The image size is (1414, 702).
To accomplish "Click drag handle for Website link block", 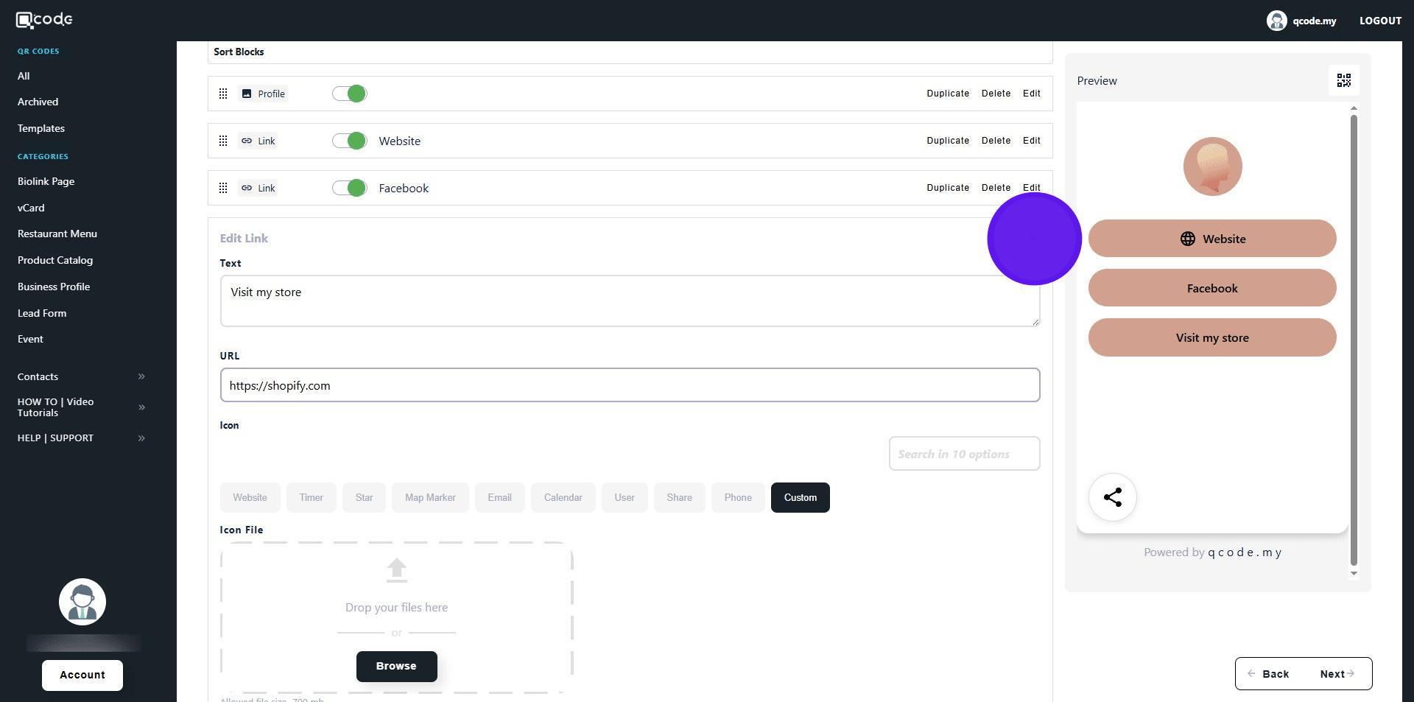I will [223, 141].
